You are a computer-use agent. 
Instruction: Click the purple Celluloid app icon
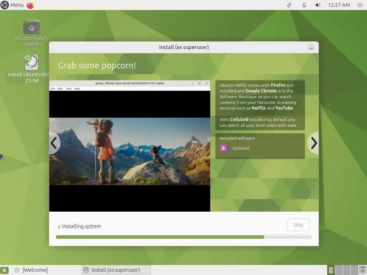(x=224, y=148)
